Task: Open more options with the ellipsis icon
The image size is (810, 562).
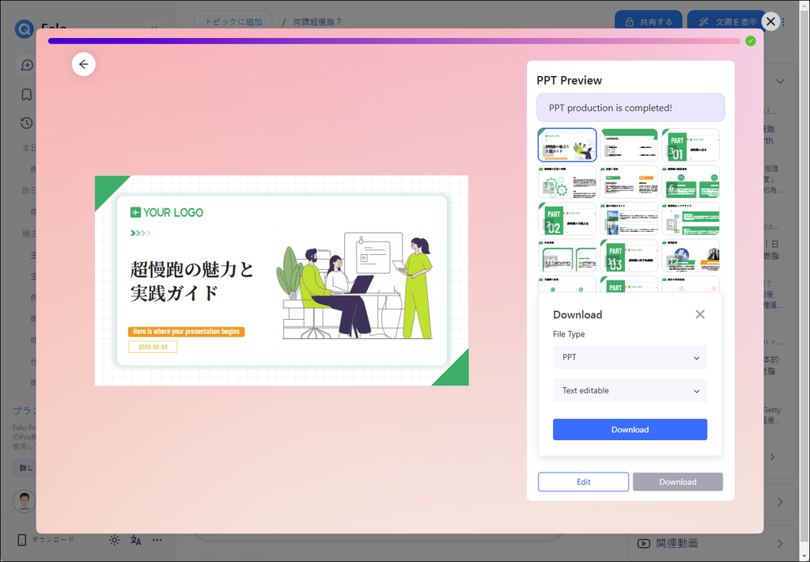Action: click(x=157, y=539)
